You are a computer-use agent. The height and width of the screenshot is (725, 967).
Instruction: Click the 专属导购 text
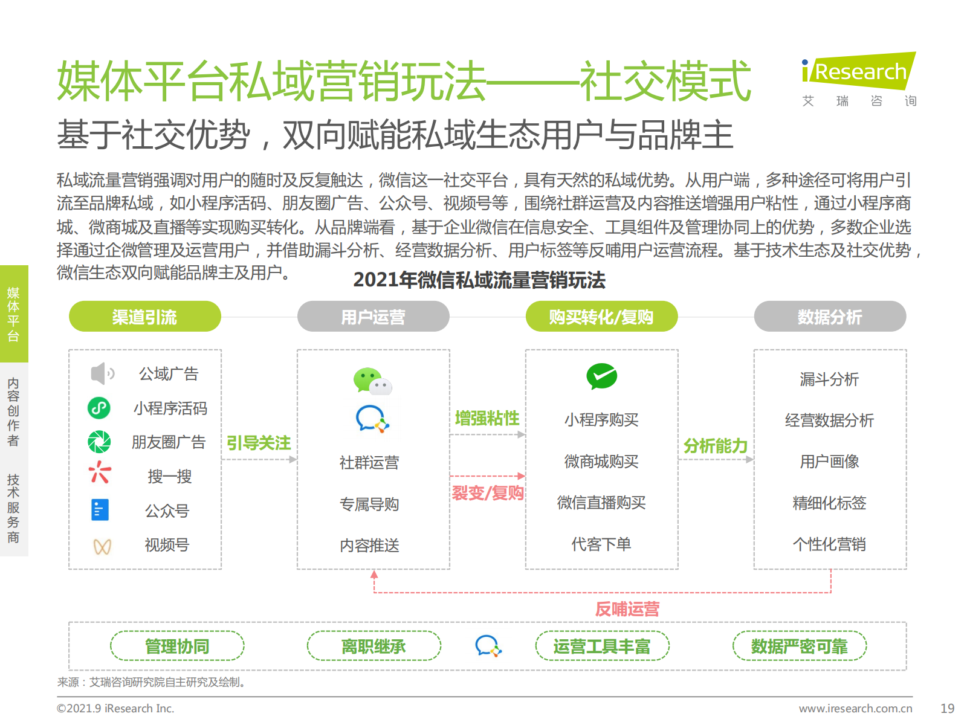click(369, 504)
